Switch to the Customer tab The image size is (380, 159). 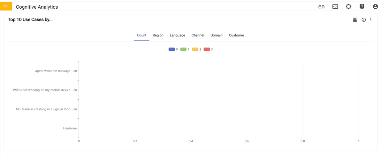point(236,35)
